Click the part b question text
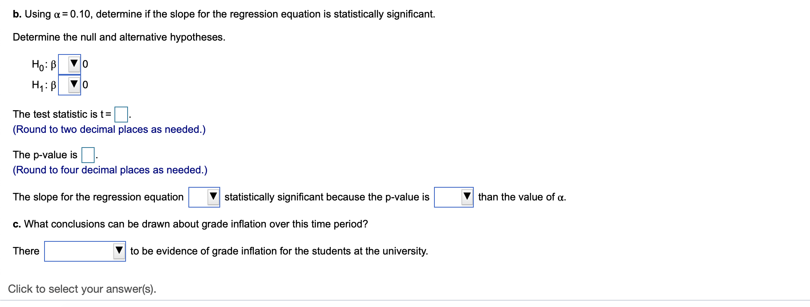Viewport: 810px width, 307px height. 224,14
